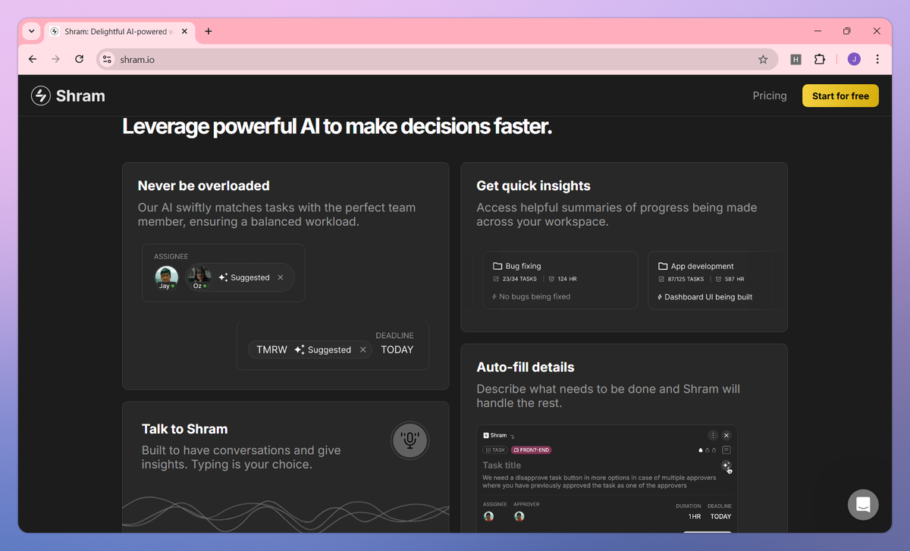
Task: Click the 'Get quick insights' heading
Action: 533,186
